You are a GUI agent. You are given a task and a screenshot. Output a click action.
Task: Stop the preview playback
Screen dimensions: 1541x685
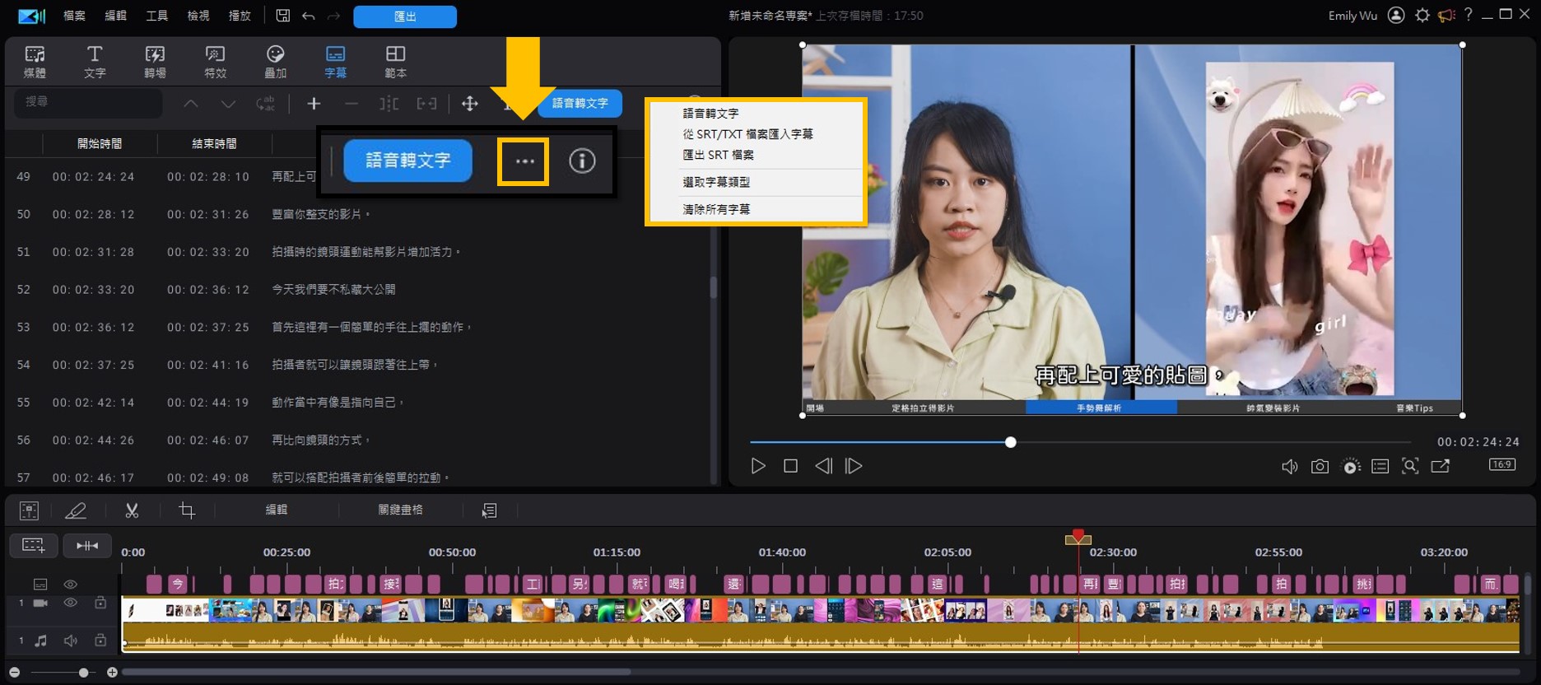coord(790,466)
